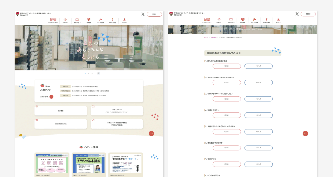
Task: Select はい for question 1
Action: click(x=227, y=66)
